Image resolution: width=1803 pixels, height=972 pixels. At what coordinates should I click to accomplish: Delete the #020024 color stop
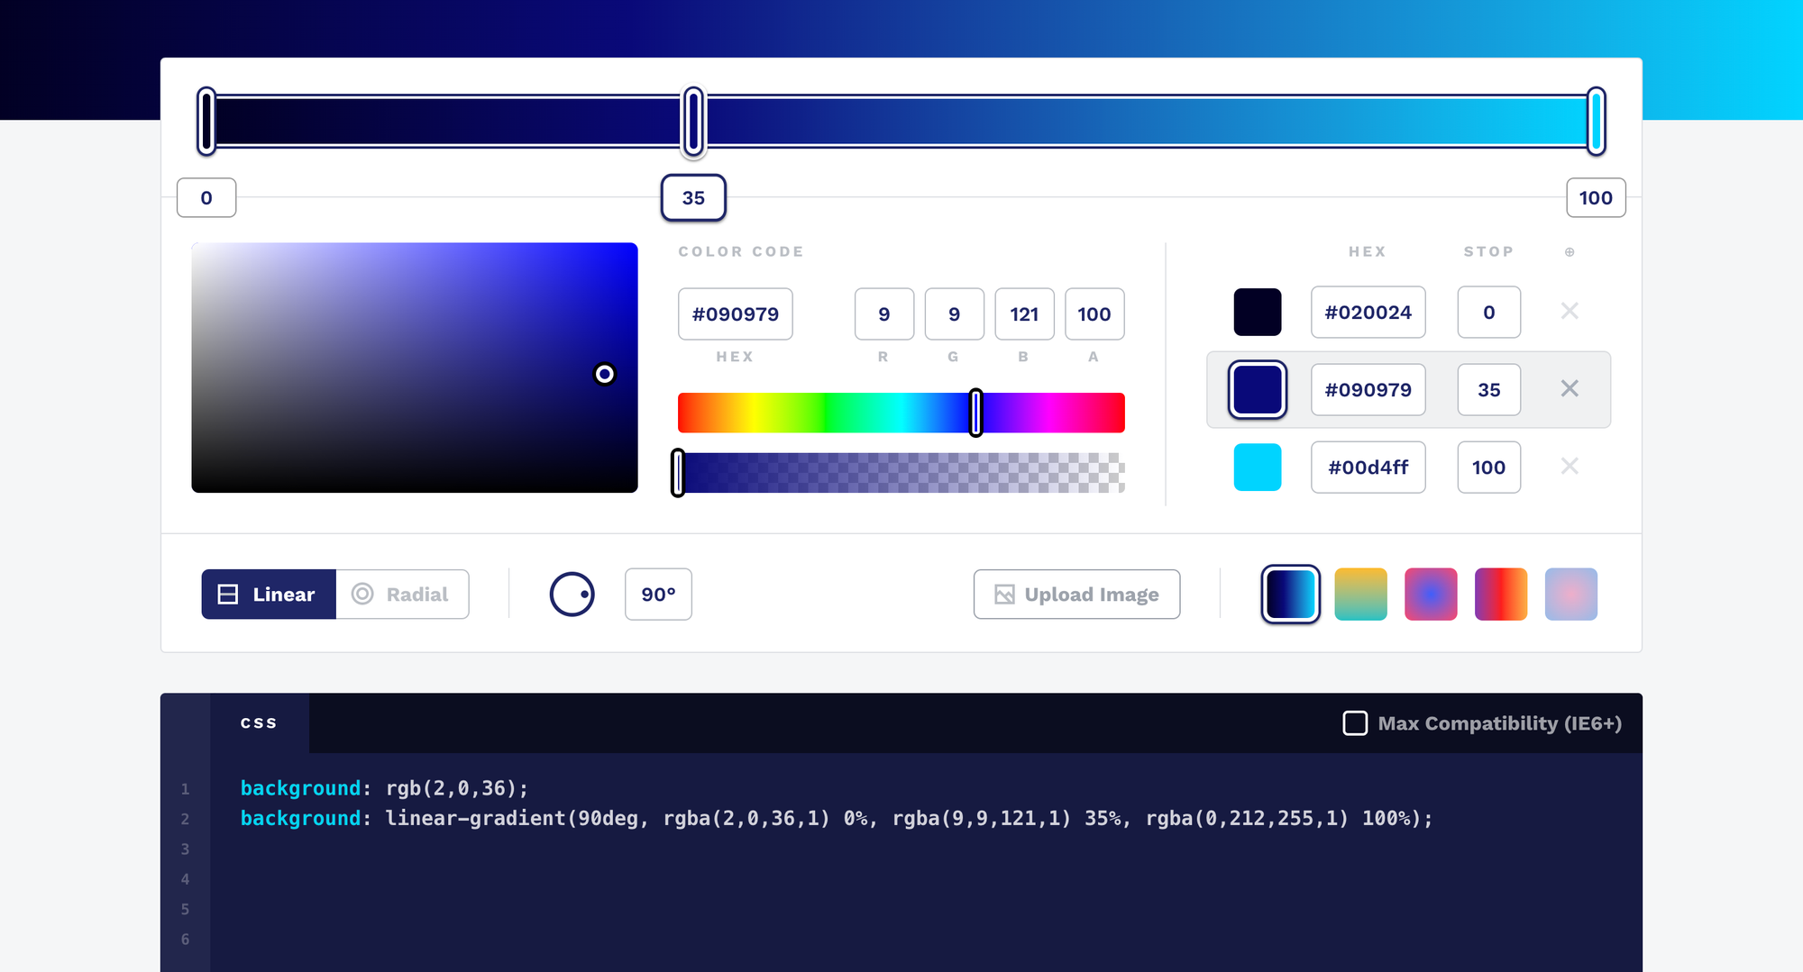point(1570,311)
